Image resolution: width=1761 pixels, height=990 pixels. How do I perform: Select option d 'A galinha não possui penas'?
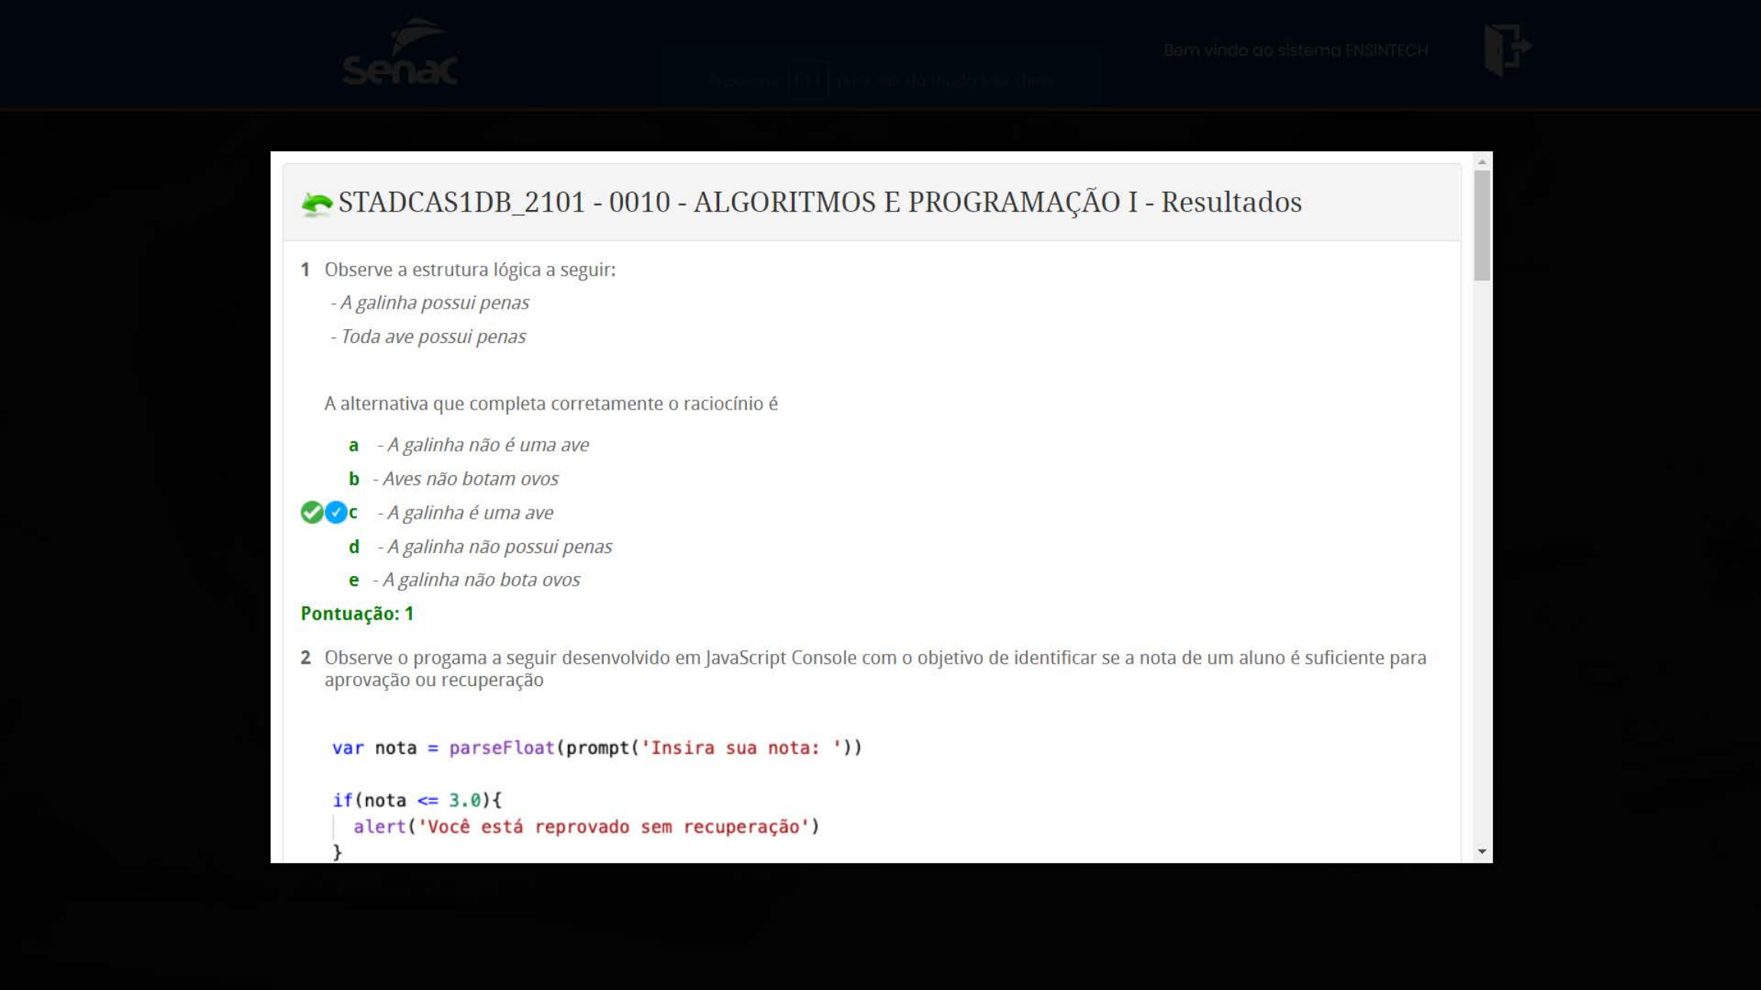(498, 547)
